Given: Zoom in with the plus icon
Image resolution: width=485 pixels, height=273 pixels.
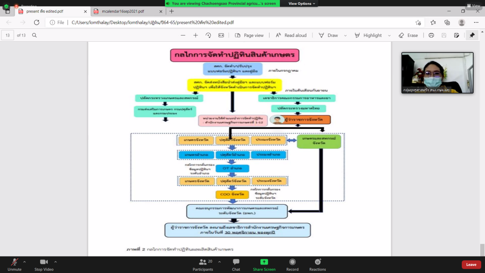Looking at the screenshot, I should (x=196, y=35).
